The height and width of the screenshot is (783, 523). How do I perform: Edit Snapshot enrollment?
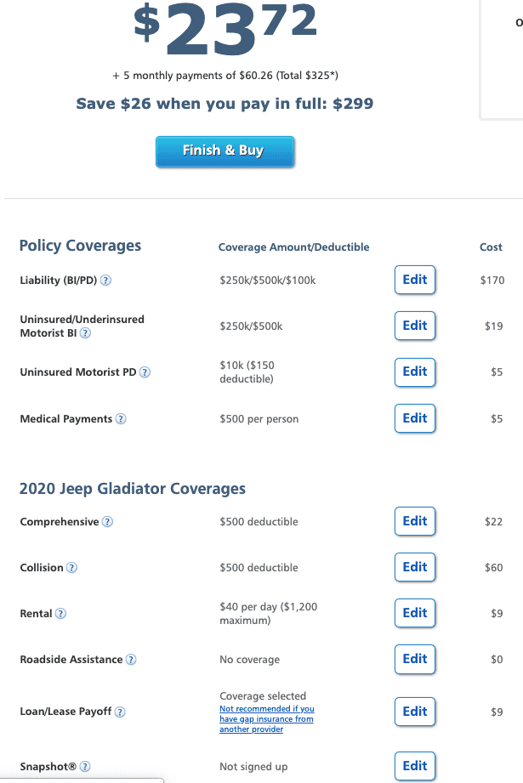[x=415, y=766]
